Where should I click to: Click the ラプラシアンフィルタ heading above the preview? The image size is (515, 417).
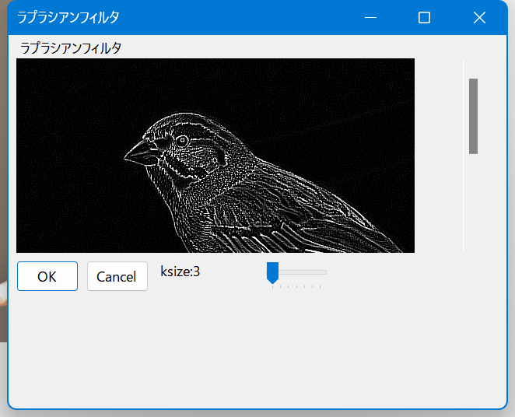pos(71,48)
